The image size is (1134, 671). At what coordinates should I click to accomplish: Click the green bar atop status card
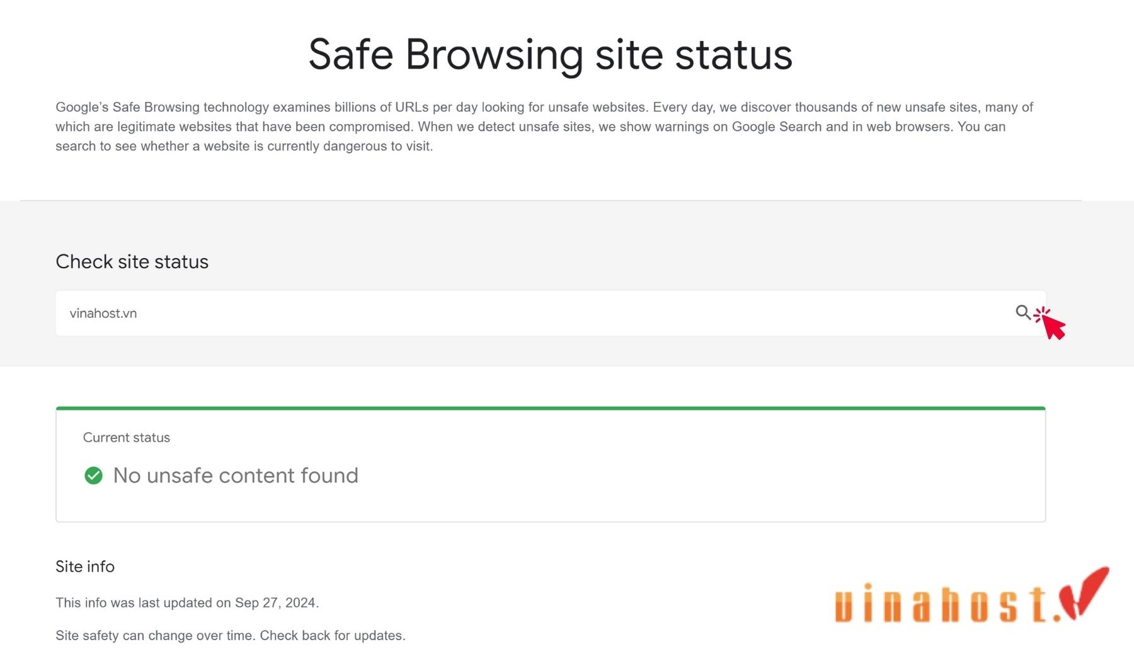tap(551, 409)
